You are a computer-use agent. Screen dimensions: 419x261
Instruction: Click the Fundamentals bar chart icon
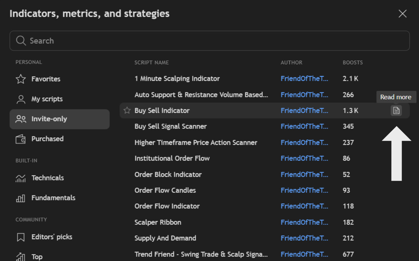(21, 198)
